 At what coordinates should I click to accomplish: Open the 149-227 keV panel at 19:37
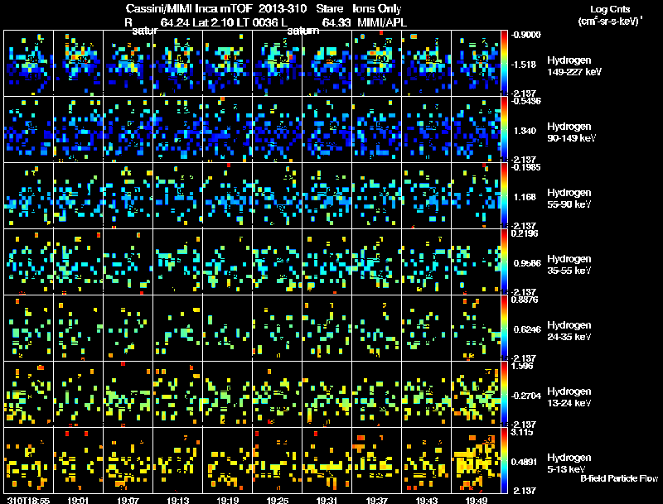pos(377,63)
